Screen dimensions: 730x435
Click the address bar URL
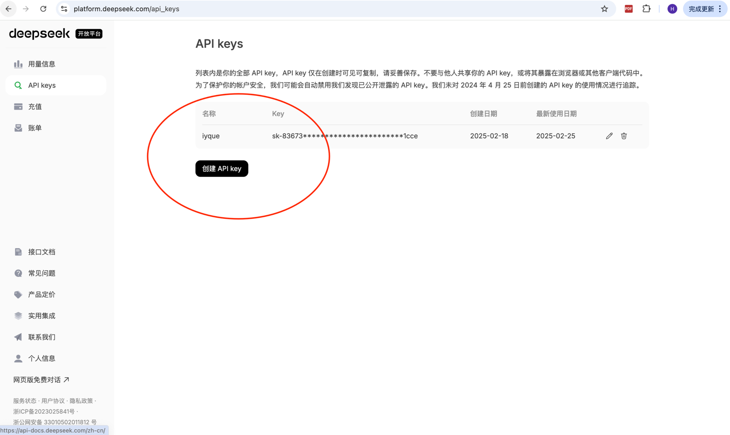[x=126, y=9]
